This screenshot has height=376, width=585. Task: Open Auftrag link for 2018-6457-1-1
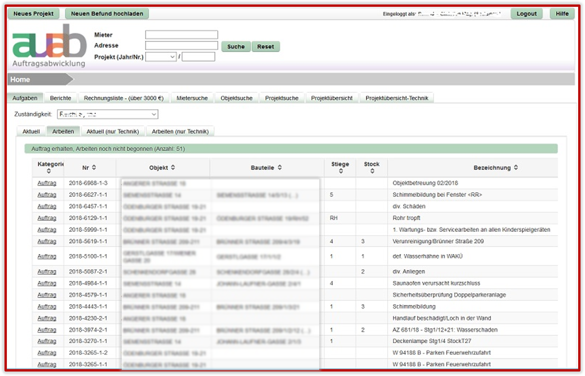[x=47, y=207]
